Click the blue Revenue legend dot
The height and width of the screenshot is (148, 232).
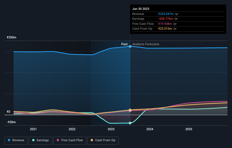[x=9, y=140]
